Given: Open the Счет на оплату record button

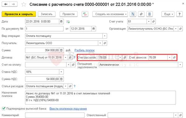Looking at the screenshot, I should (73, 65).
